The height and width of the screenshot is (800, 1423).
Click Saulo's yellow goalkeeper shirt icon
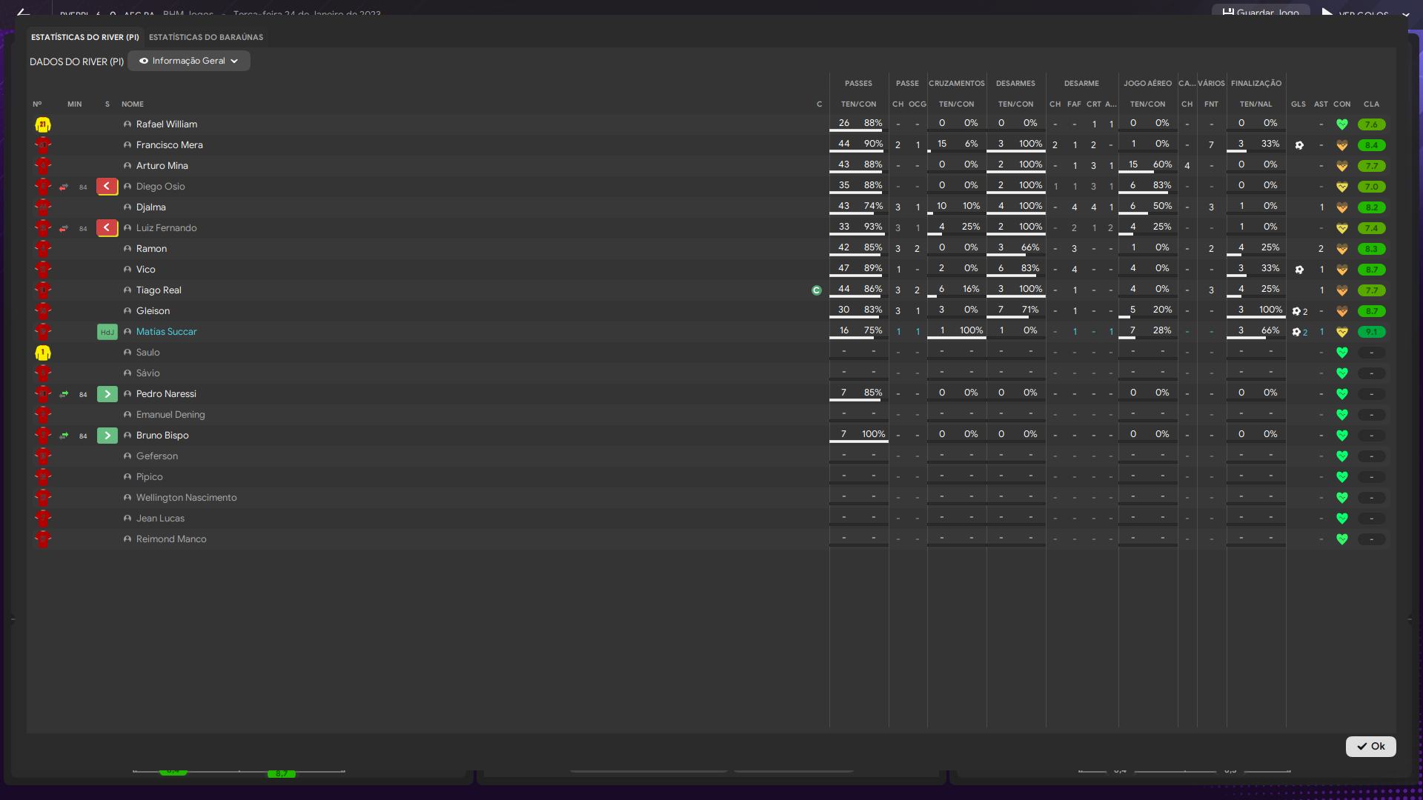tap(43, 353)
